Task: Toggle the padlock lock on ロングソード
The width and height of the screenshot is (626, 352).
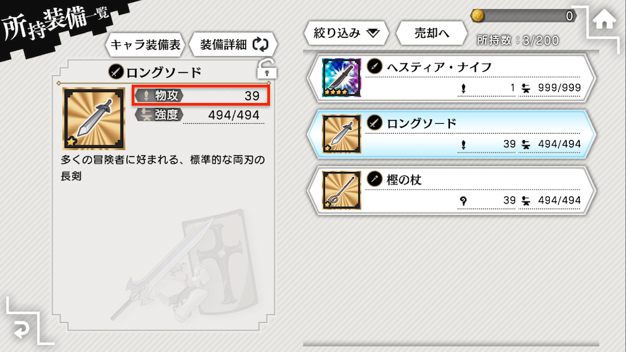Action: [x=267, y=68]
